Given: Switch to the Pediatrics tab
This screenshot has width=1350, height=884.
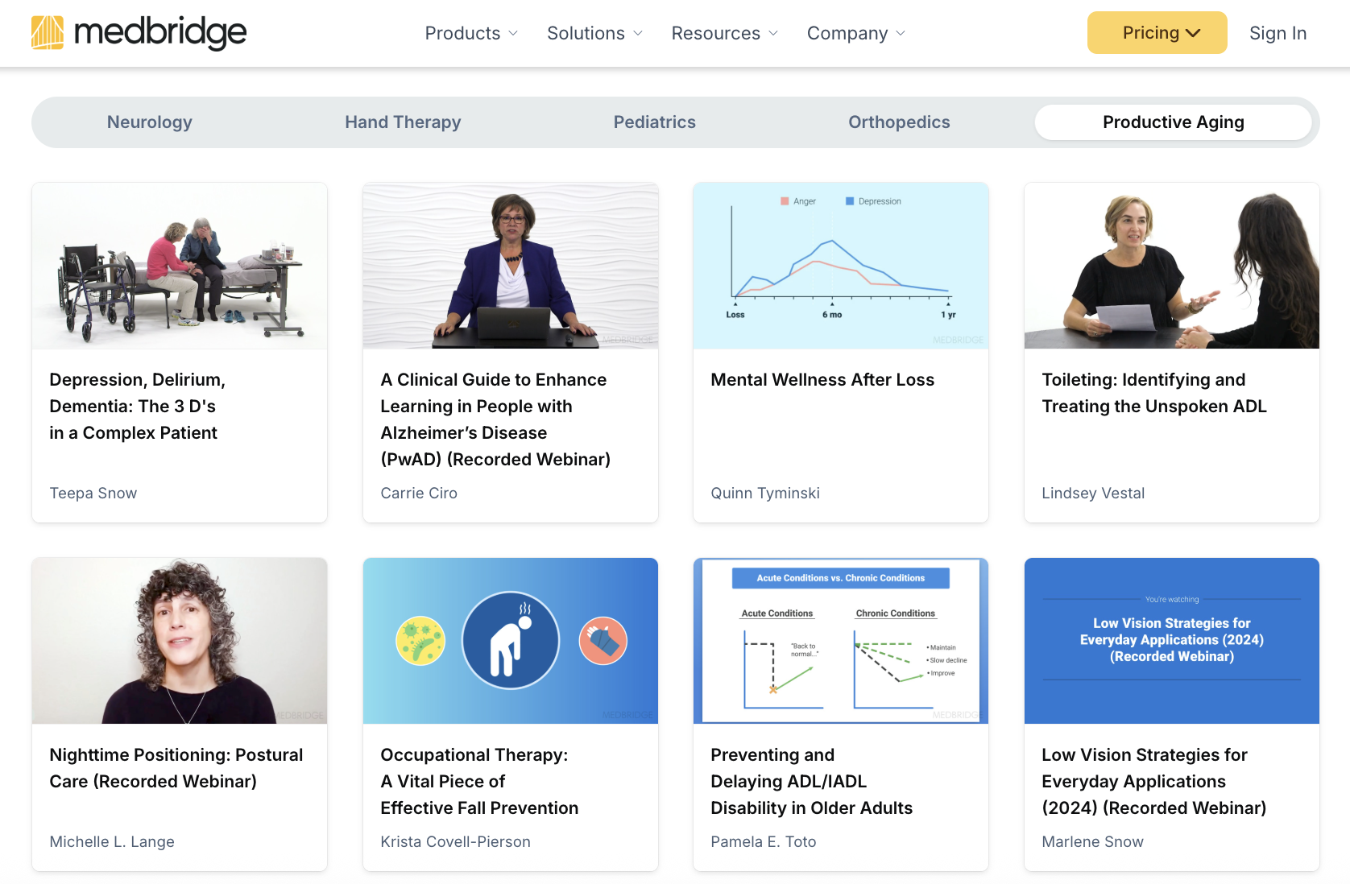Looking at the screenshot, I should tap(654, 122).
